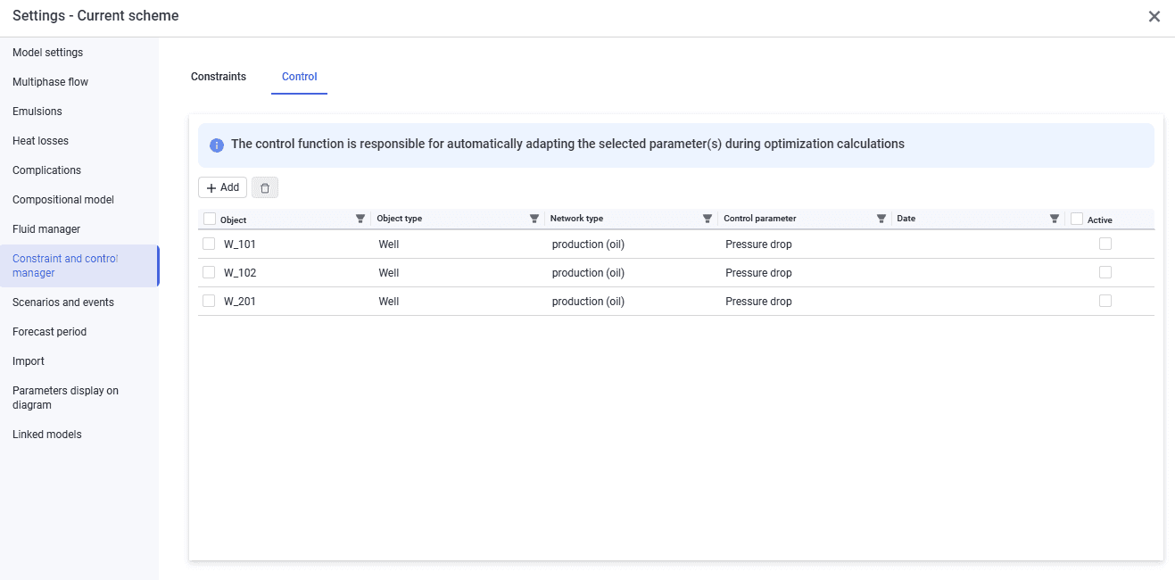This screenshot has width=1175, height=580.
Task: Open the Date column filter icon
Action: [1055, 219]
